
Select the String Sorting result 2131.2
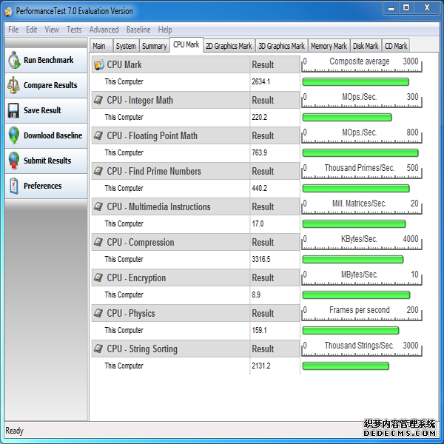260,366
